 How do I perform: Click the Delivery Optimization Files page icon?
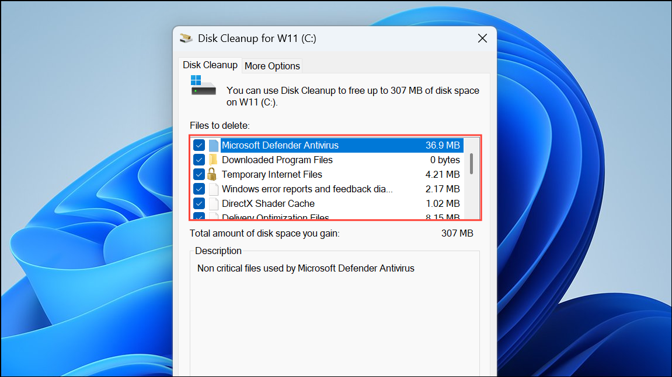click(214, 216)
